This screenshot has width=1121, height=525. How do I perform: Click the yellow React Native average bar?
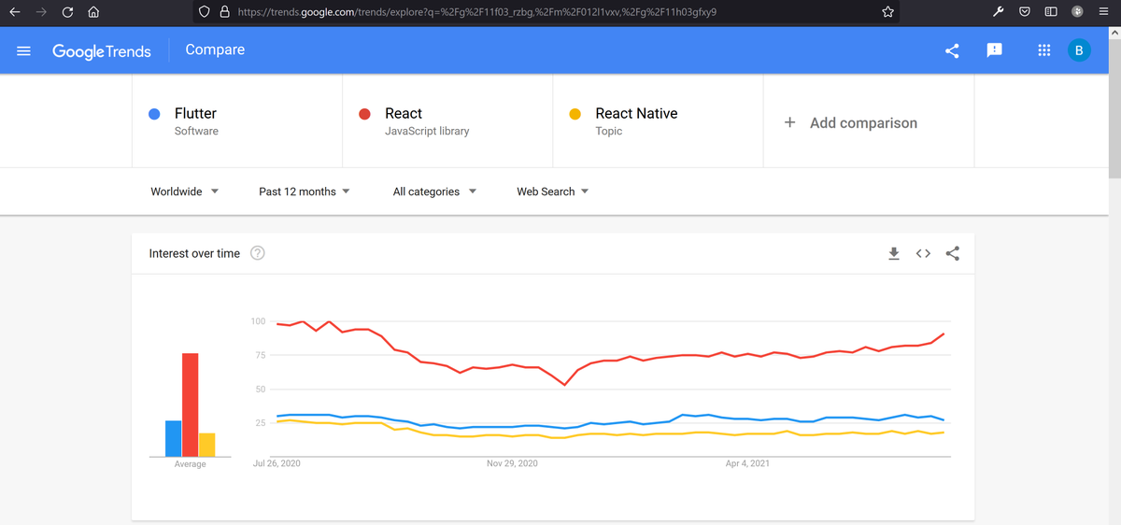click(x=207, y=445)
